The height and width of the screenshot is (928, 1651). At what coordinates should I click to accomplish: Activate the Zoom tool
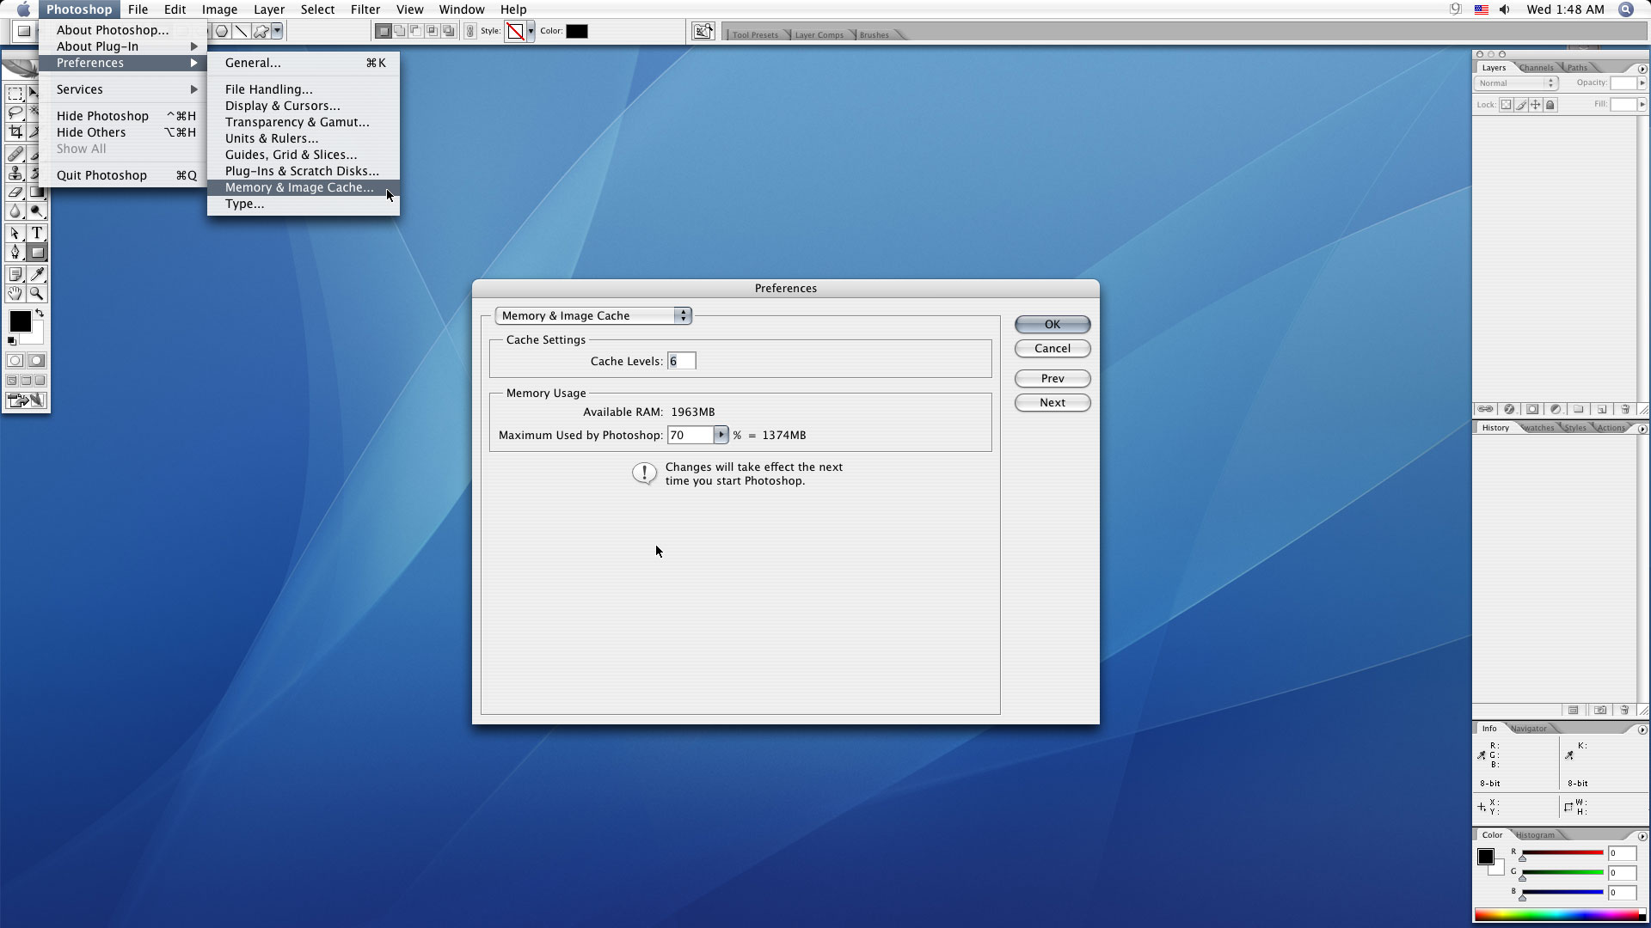[37, 292]
